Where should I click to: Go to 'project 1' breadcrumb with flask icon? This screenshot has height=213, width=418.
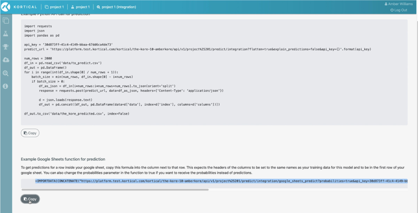tap(80, 7)
